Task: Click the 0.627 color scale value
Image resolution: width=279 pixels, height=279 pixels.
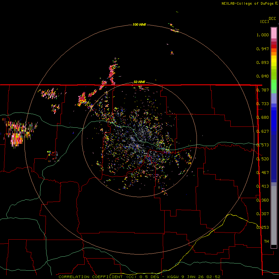Action: [263, 131]
